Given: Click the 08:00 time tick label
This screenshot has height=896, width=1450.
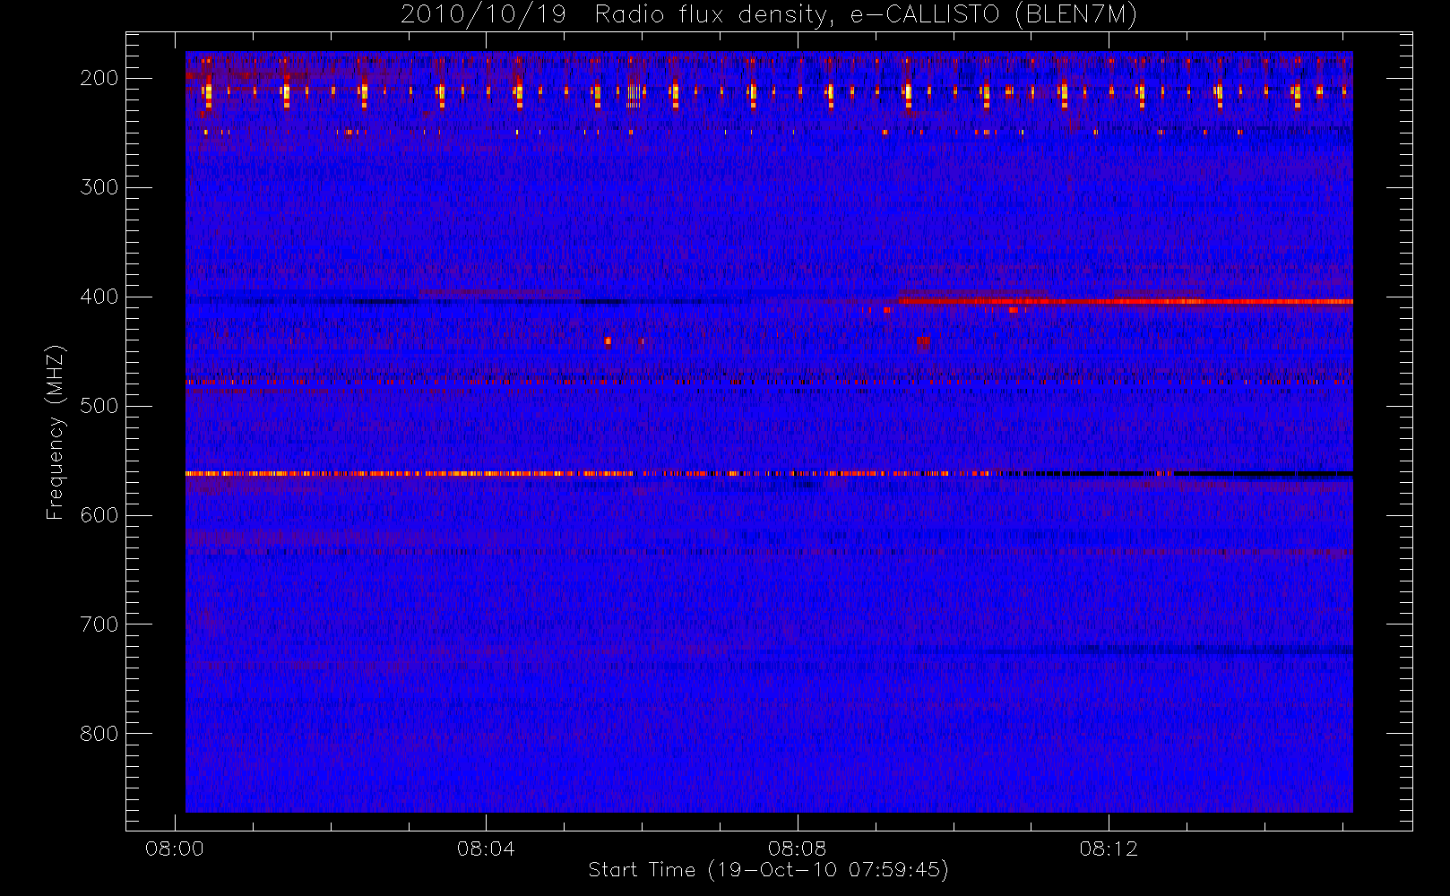Looking at the screenshot, I should (x=175, y=849).
